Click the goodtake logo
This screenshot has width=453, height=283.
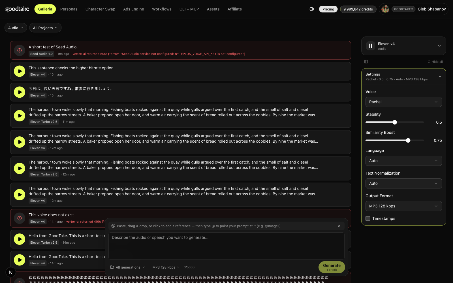coord(17,9)
